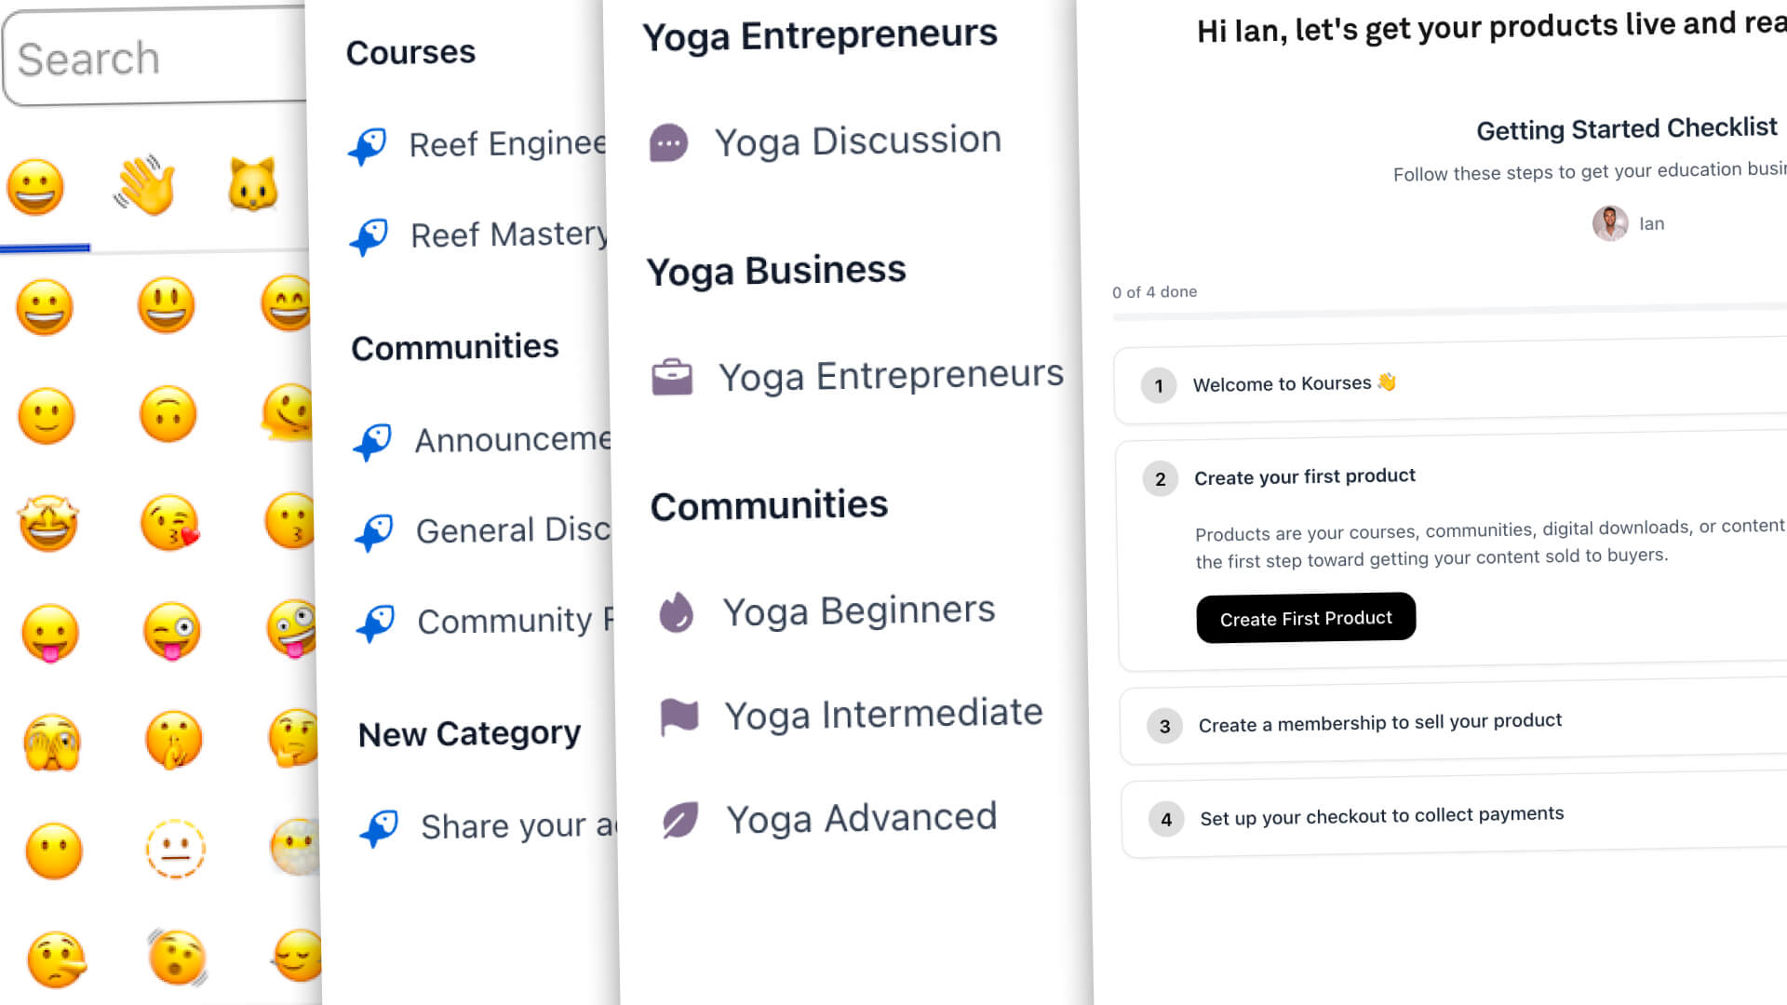Click the briefcase icon beside Yoga Entrepreneurs

672,377
